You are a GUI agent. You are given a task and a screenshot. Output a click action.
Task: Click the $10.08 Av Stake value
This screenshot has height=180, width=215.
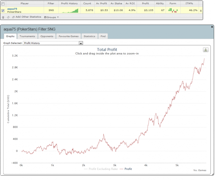point(118,10)
